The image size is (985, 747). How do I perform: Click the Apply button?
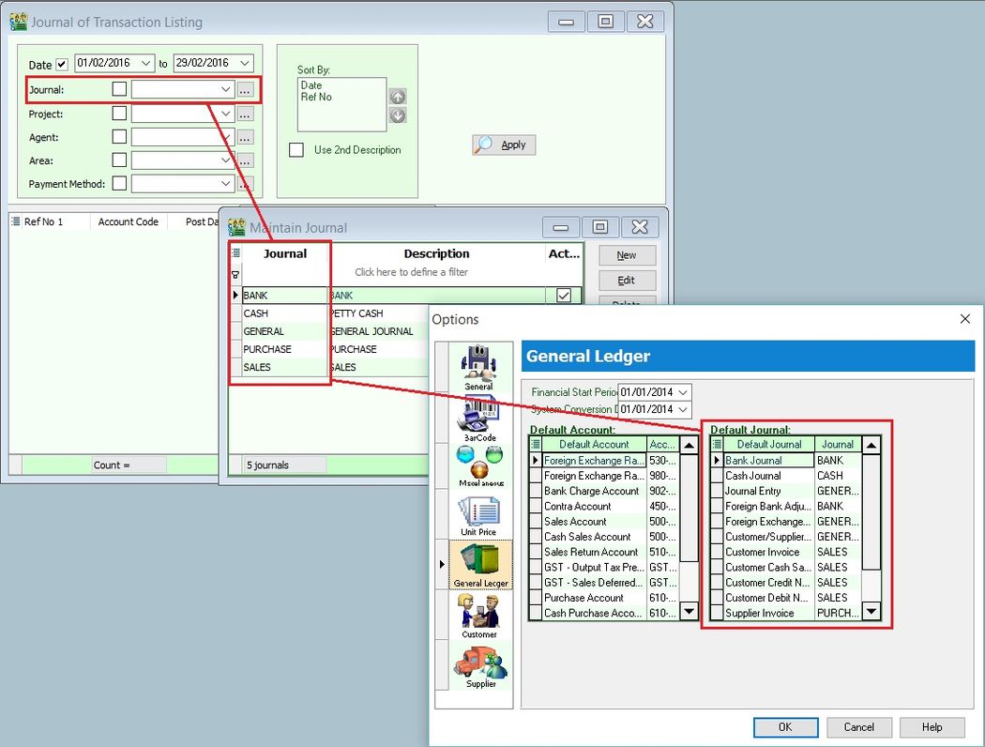(x=504, y=145)
